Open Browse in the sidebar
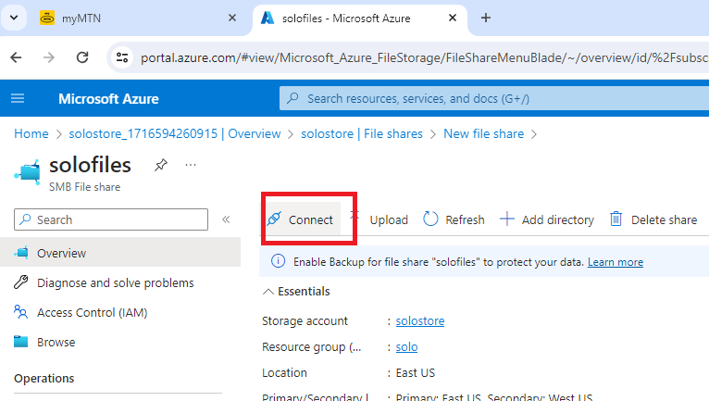The height and width of the screenshot is (401, 709). 56,342
